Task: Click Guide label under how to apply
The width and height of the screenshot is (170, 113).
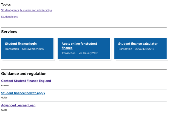Action: [4, 97]
